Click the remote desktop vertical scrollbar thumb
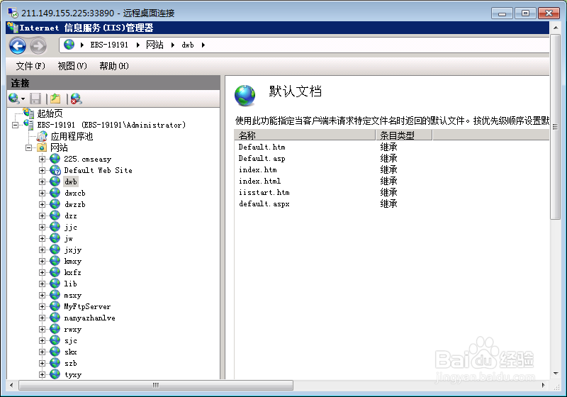This screenshot has width=567, height=397. tap(555, 127)
